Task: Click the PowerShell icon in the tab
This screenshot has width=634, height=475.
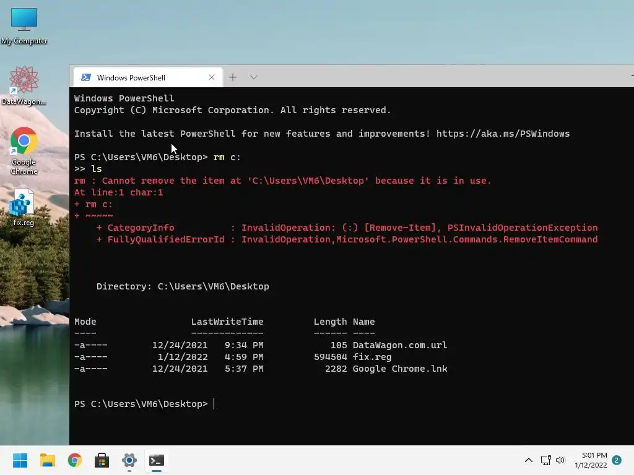Action: click(x=85, y=77)
